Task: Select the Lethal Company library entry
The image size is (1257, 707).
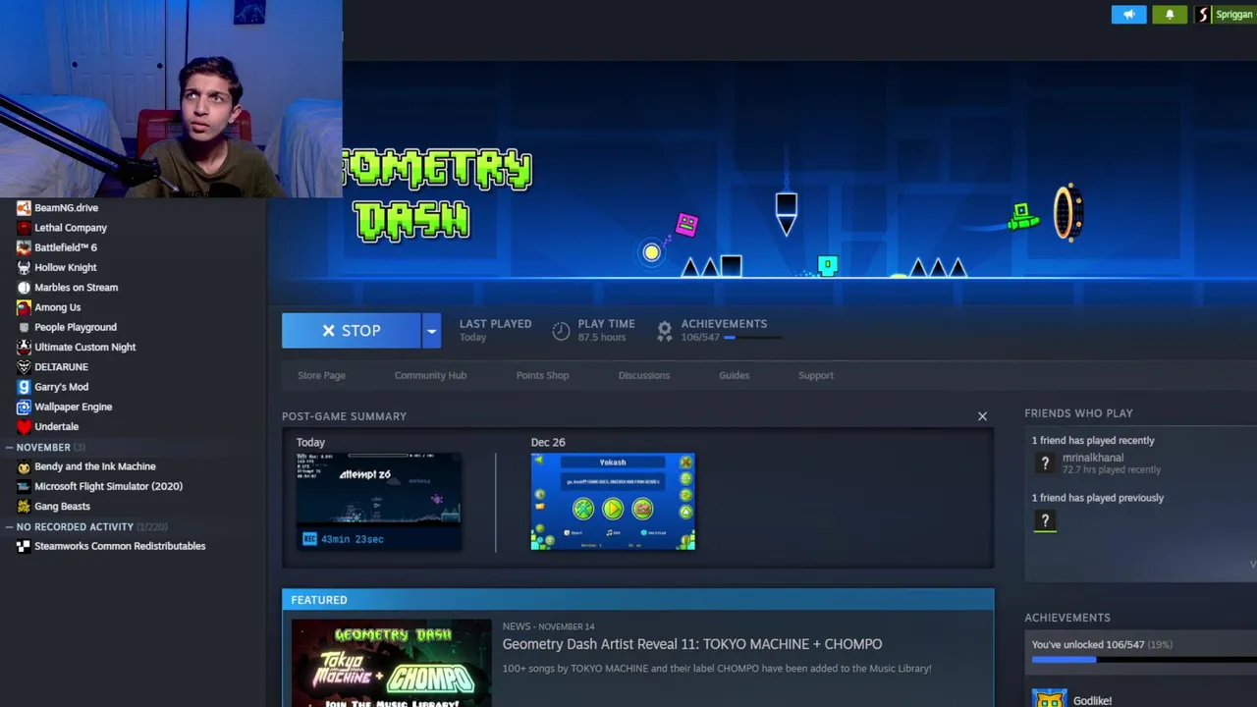Action: point(71,228)
